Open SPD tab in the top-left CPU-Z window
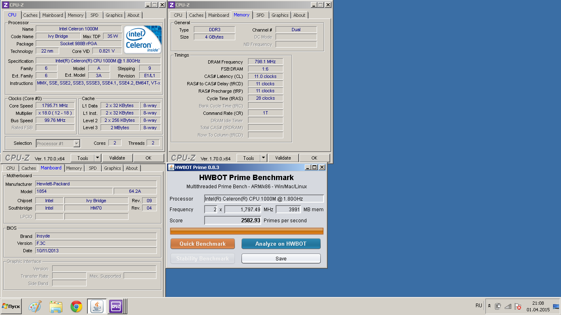The image size is (561, 315). 94,15
